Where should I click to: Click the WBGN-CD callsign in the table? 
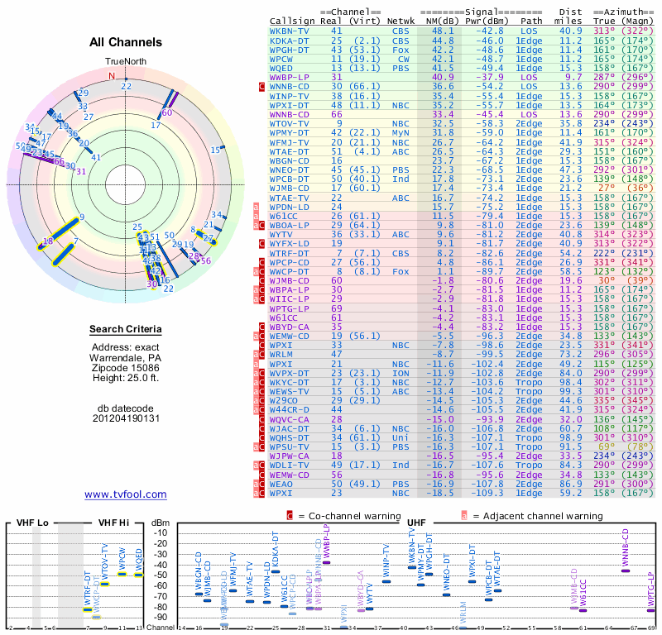coord(289,161)
